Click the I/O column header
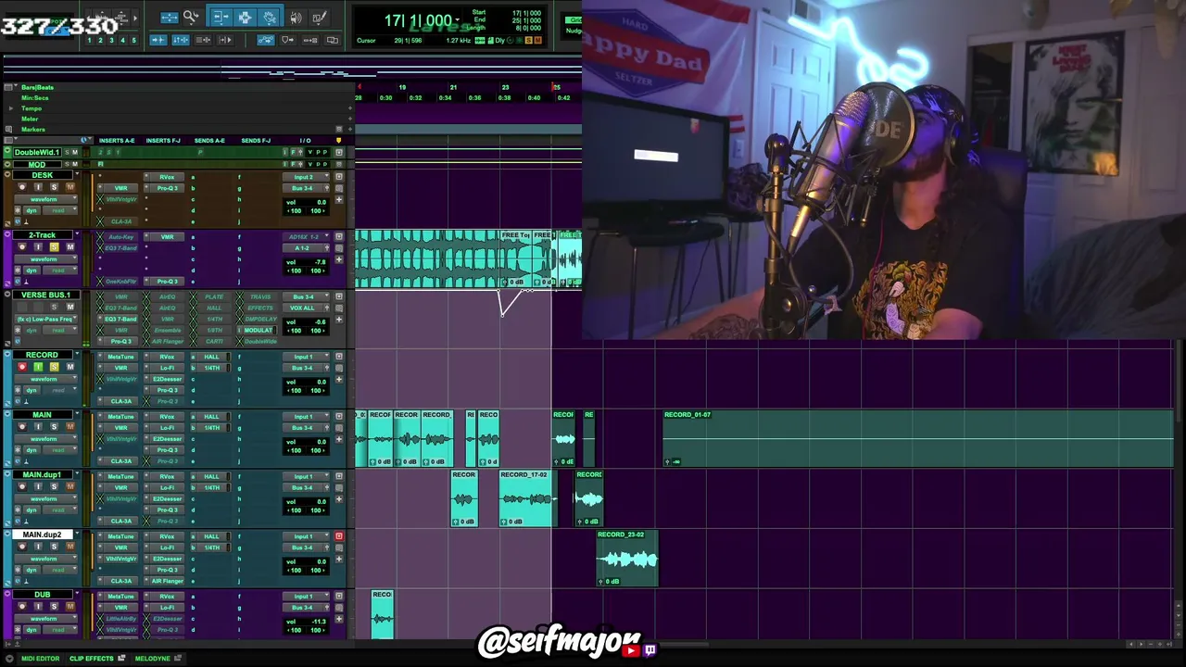1186x667 pixels. coord(305,141)
